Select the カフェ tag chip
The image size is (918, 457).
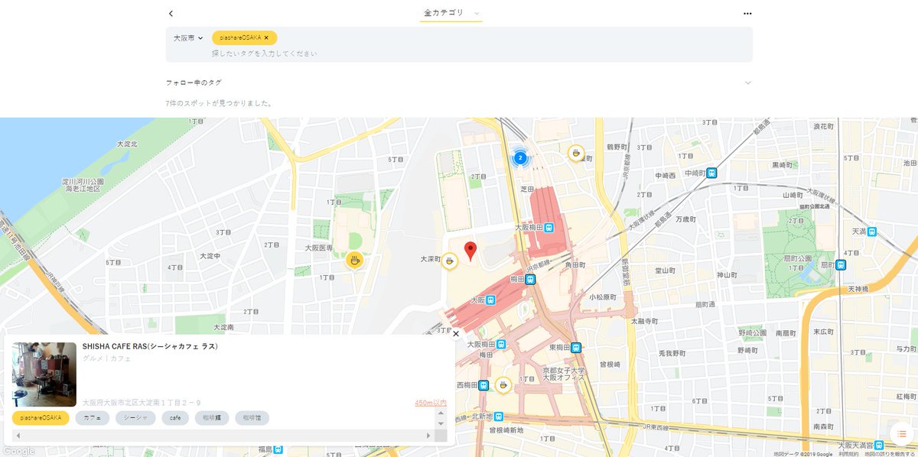pos(91,418)
